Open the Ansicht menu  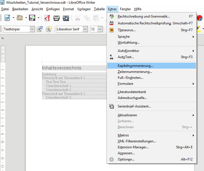click(37, 9)
